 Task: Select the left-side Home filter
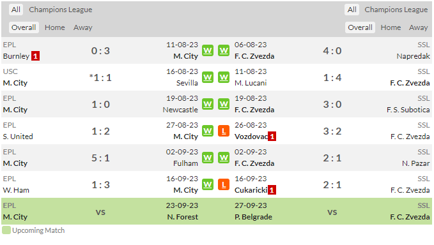55,27
